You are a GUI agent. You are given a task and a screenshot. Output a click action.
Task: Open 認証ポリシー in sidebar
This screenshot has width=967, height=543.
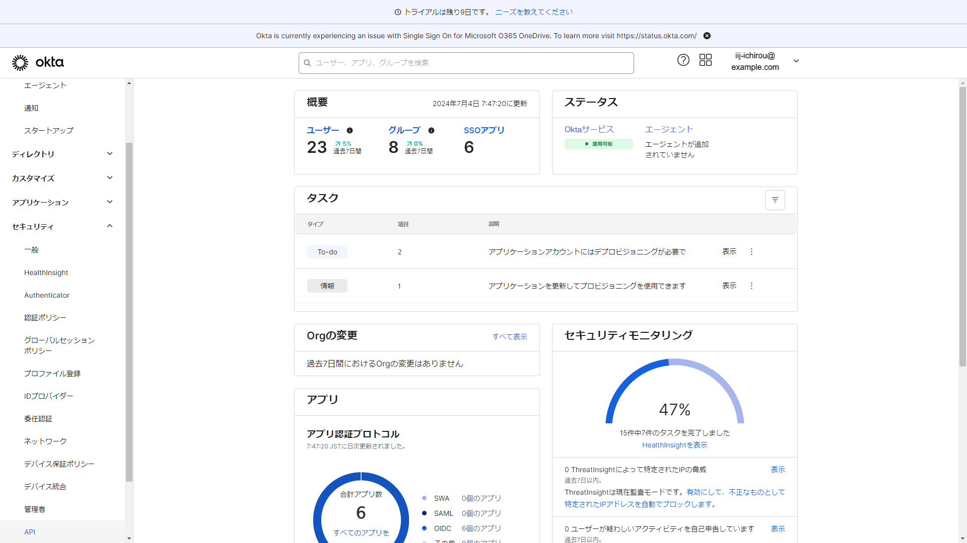click(45, 318)
